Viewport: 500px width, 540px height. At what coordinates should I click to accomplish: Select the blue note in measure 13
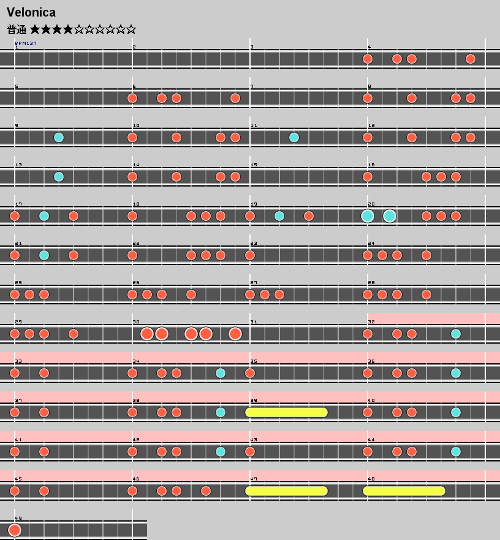[59, 177]
